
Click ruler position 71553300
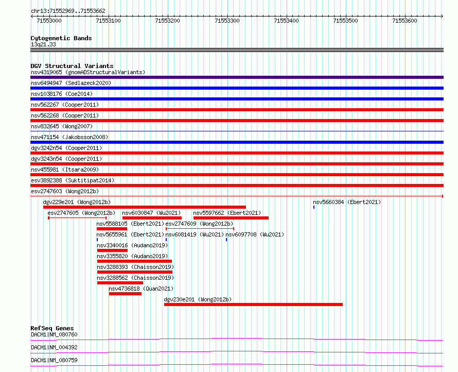(x=227, y=21)
